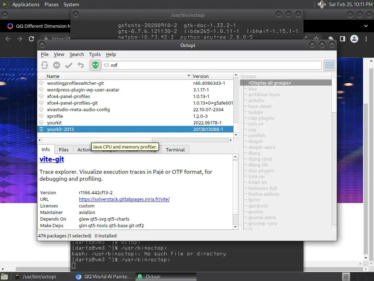Open the Tools menu in Octopi
The image size is (374, 281).
(95, 55)
